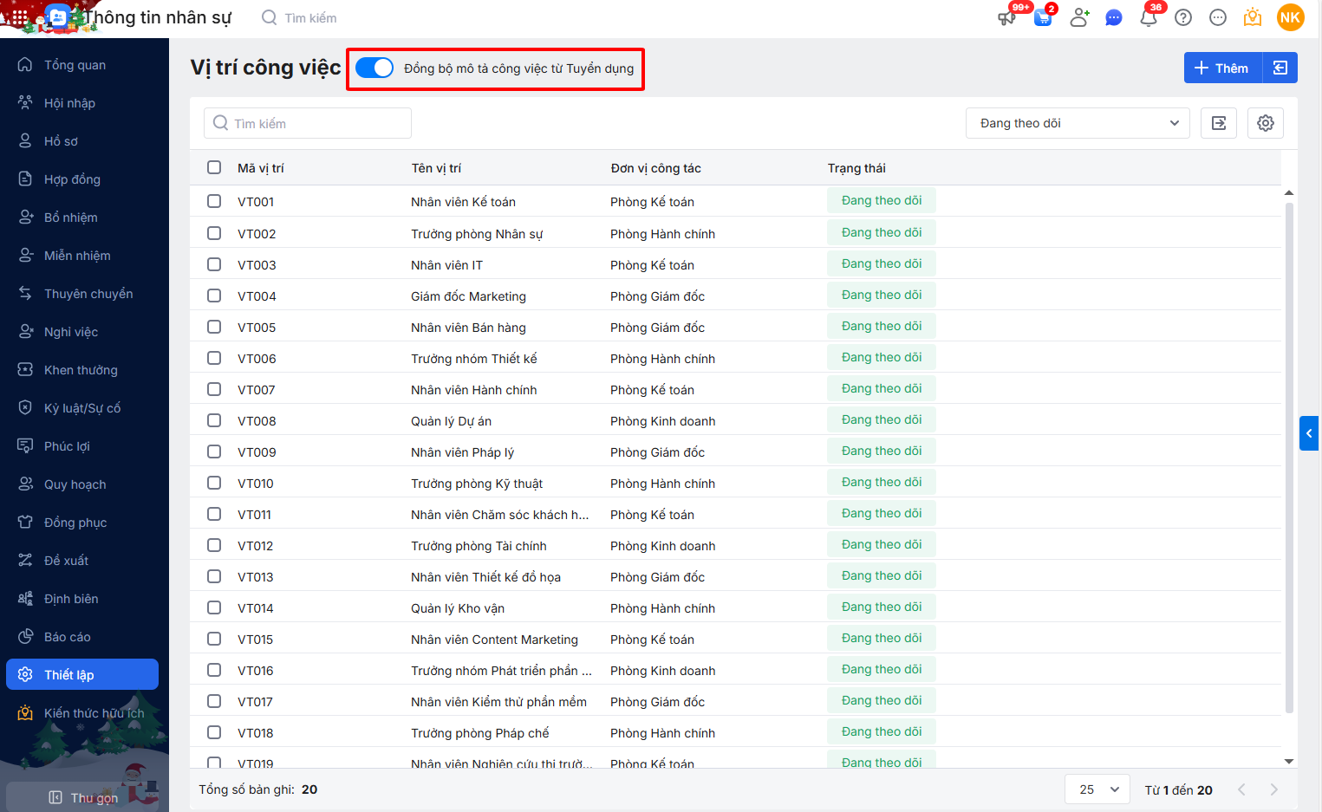Tick the checkbox for row VT004
1322x812 pixels.
214,296
